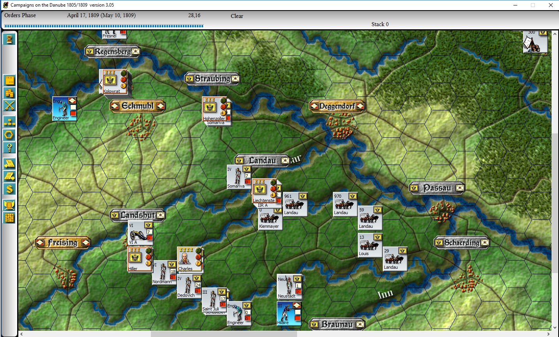Select the Liechtenstein corps counter
The height and width of the screenshot is (337, 559).
(264, 191)
